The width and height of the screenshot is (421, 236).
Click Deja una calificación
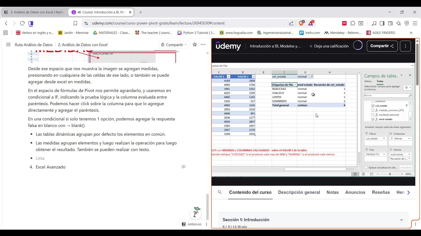point(329,46)
